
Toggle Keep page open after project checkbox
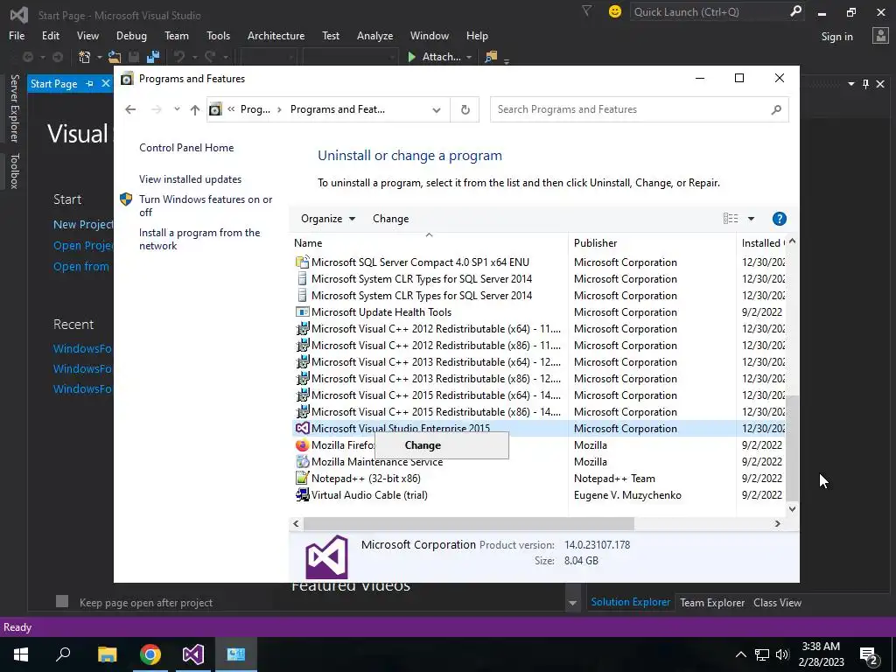tap(62, 601)
